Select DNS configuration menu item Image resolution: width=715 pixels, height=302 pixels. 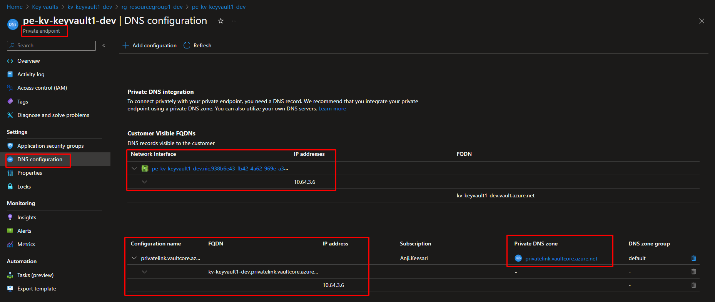[40, 159]
